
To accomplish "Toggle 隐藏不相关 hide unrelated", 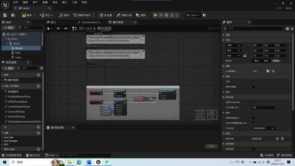I will click(82, 15).
